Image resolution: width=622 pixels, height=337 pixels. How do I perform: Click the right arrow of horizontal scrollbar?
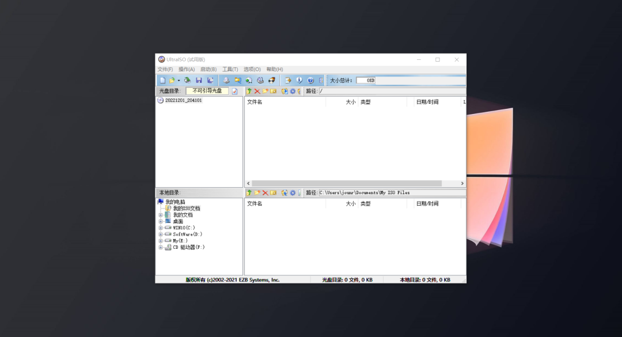tap(462, 183)
